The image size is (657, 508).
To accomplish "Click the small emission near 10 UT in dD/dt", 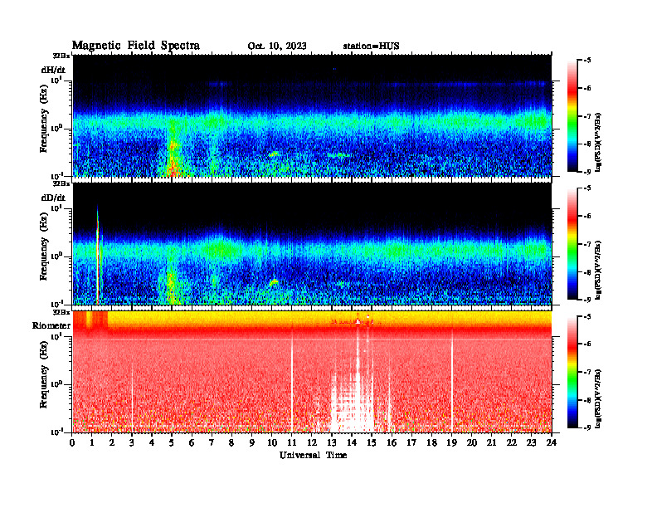I will point(274,282).
